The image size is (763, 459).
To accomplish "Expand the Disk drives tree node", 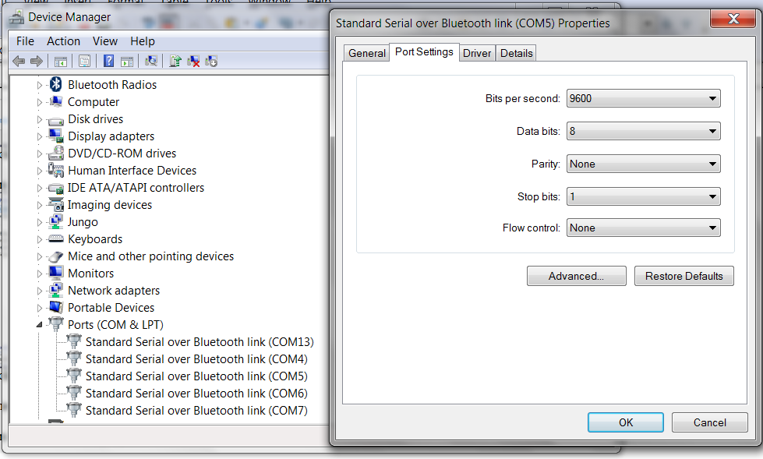I will (x=40, y=120).
